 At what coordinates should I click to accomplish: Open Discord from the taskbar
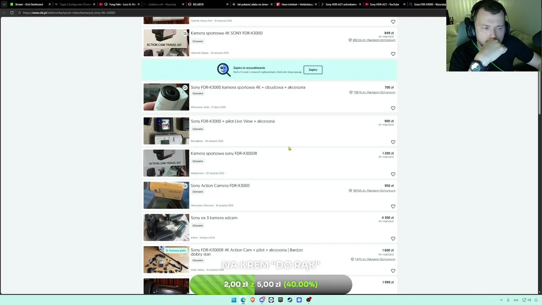point(262,300)
